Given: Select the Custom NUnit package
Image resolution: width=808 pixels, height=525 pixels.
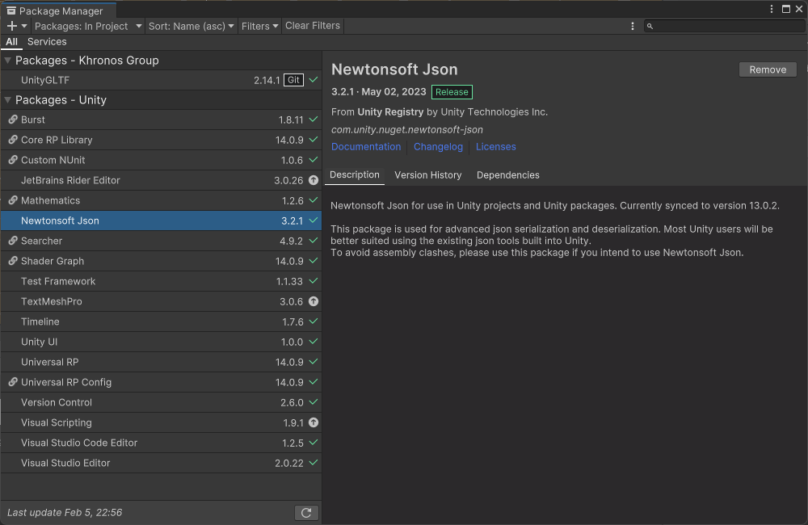Looking at the screenshot, I should 161,160.
